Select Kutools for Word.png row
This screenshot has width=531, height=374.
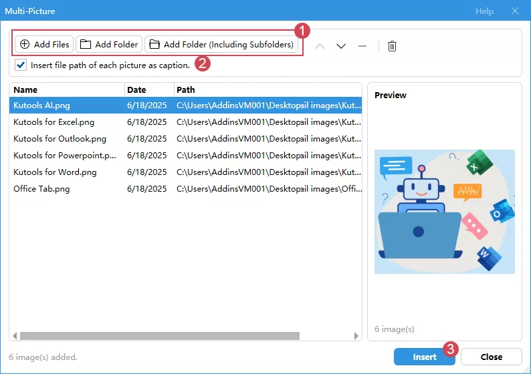click(x=185, y=172)
